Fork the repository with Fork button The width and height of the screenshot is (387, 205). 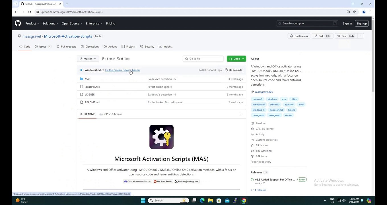pos(322,36)
